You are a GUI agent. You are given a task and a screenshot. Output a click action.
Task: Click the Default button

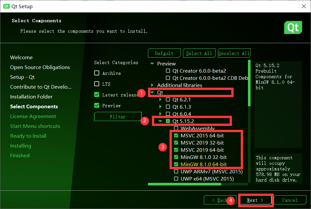click(164, 53)
